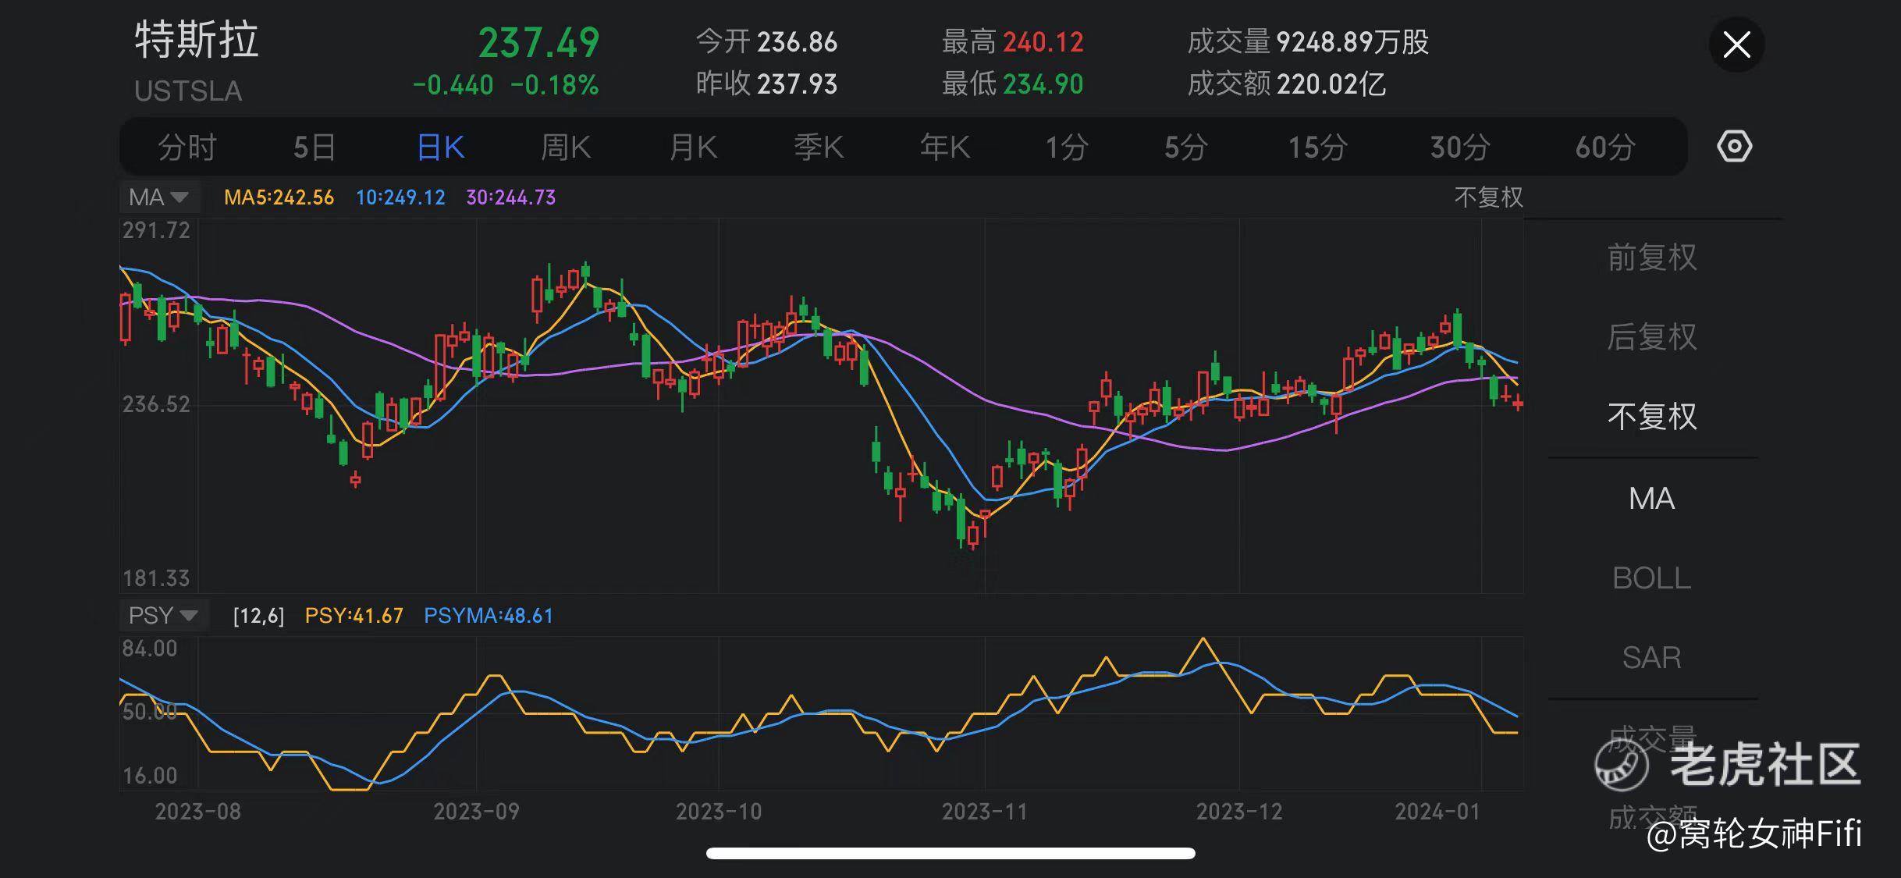Viewport: 1901px width, 878px height.
Task: Click the PSY:41.67 value
Action: (354, 616)
